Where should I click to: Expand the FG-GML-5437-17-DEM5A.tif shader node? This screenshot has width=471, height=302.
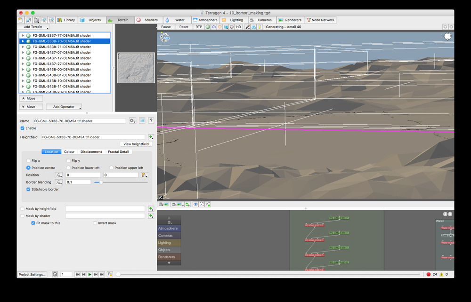click(23, 58)
